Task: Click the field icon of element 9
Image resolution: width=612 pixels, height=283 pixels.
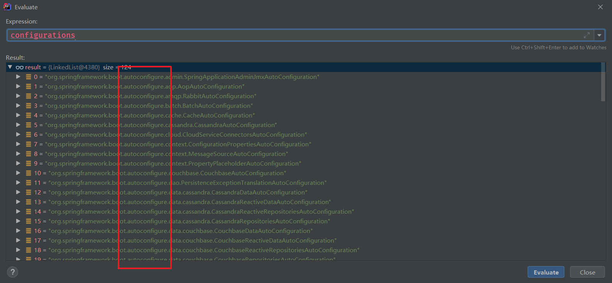Action: pyautogui.click(x=29, y=164)
